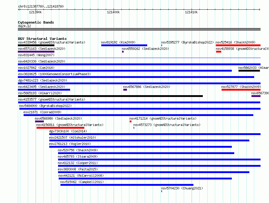Click the nsv6567886 (Sedlazeck2020) label
The height and width of the screenshot is (203, 269).
click(x=147, y=87)
